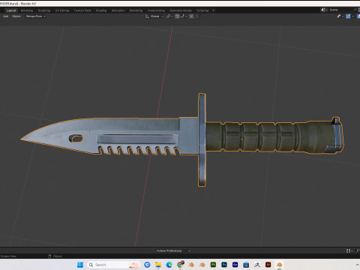Click the Windows taskbar Search box
Image resolution: width=360 pixels, height=270 pixels.
tap(114, 265)
